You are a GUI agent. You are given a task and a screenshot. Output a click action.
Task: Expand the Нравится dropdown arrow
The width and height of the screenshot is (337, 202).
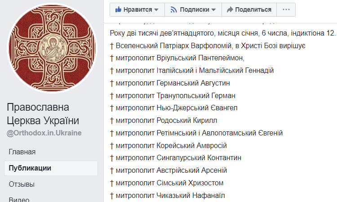point(156,9)
